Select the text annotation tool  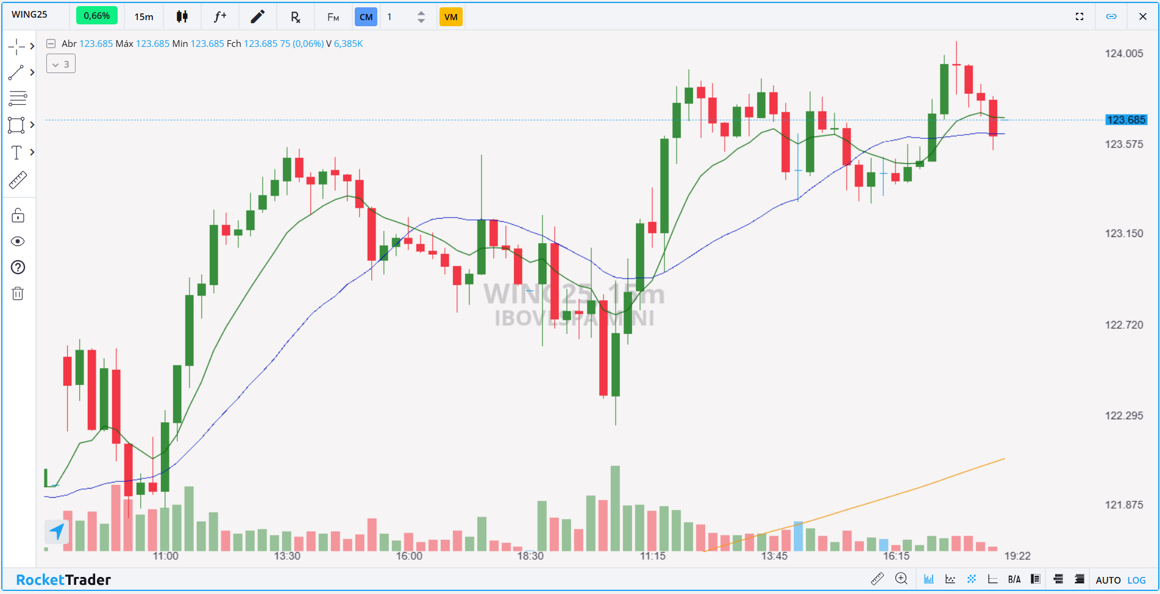coord(16,152)
